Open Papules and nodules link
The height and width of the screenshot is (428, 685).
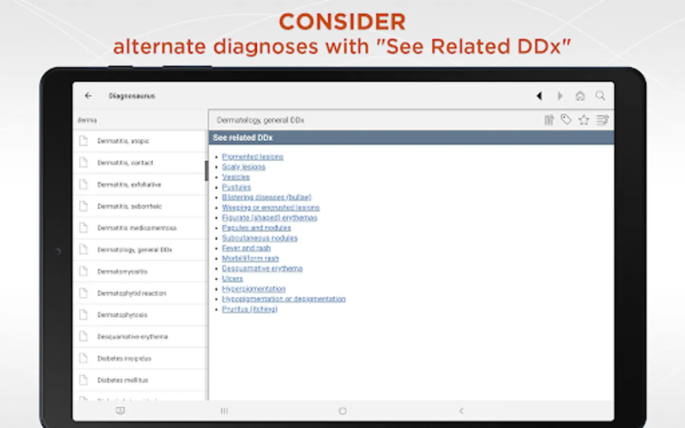[x=256, y=228]
